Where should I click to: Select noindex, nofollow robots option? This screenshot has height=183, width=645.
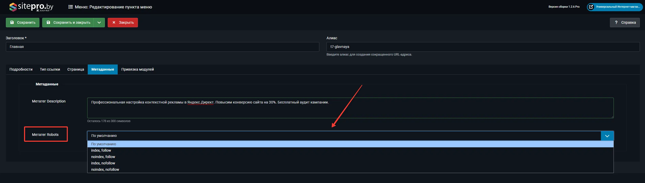click(x=105, y=169)
